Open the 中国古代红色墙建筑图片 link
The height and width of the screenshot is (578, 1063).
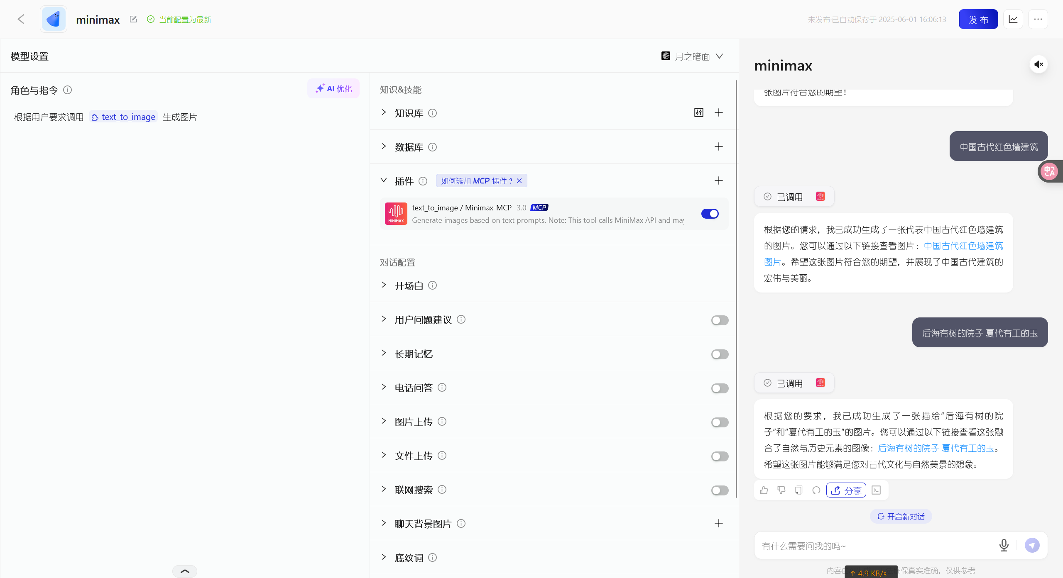coord(963,246)
